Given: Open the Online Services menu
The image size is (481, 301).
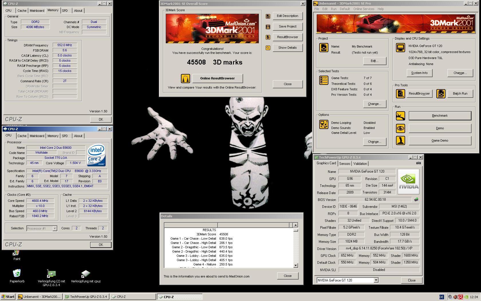Looking at the screenshot, I should point(364,9).
